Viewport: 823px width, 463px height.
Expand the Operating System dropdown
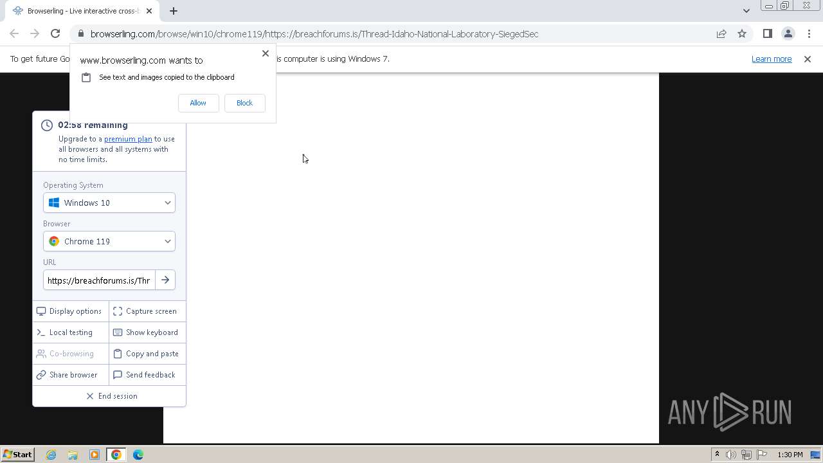pos(109,203)
